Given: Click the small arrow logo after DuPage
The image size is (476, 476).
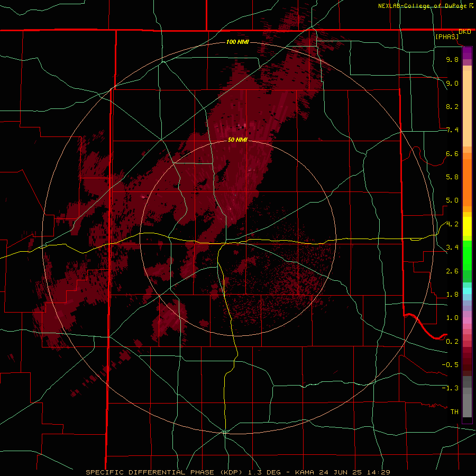Looking at the screenshot, I should click(471, 5).
